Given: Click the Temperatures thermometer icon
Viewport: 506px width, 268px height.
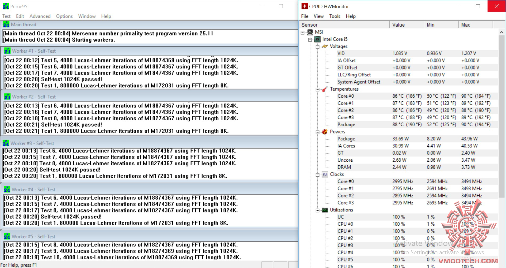Looking at the screenshot, I should pyautogui.click(x=325, y=89).
